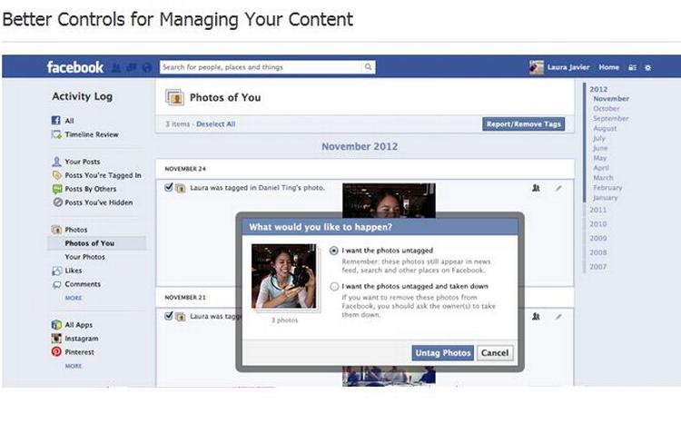
Task: Click the audience icon on November 21 entry
Action: point(536,316)
